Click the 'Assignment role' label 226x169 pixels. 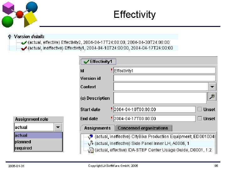pyautogui.click(x=32, y=119)
